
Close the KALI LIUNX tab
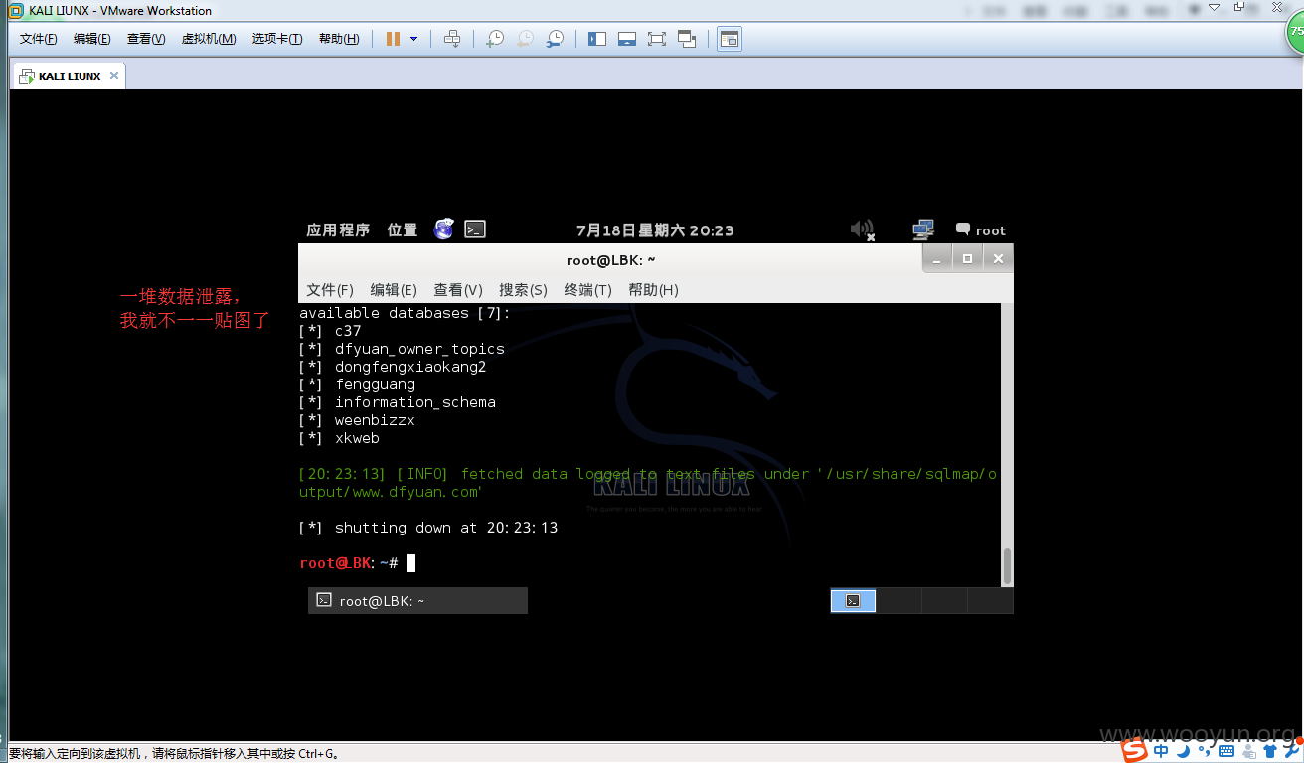114,76
